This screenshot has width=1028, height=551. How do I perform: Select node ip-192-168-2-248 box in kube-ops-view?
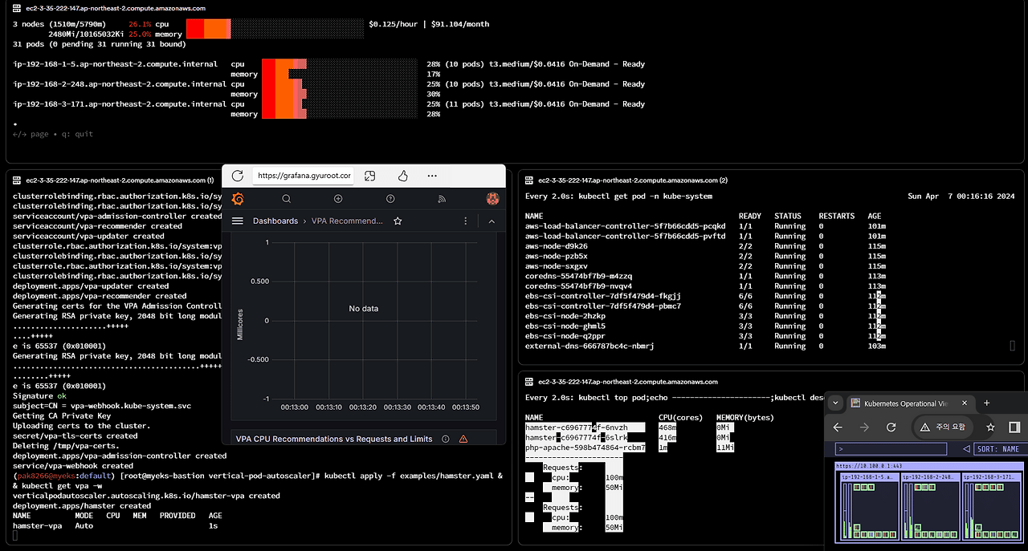point(930,505)
